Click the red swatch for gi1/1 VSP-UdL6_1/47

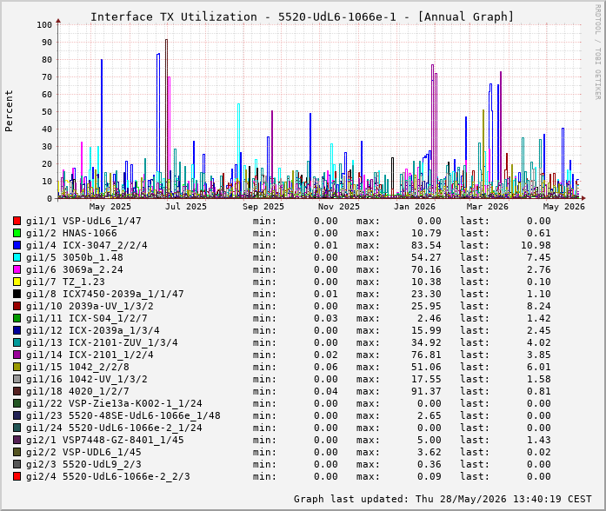[17, 221]
